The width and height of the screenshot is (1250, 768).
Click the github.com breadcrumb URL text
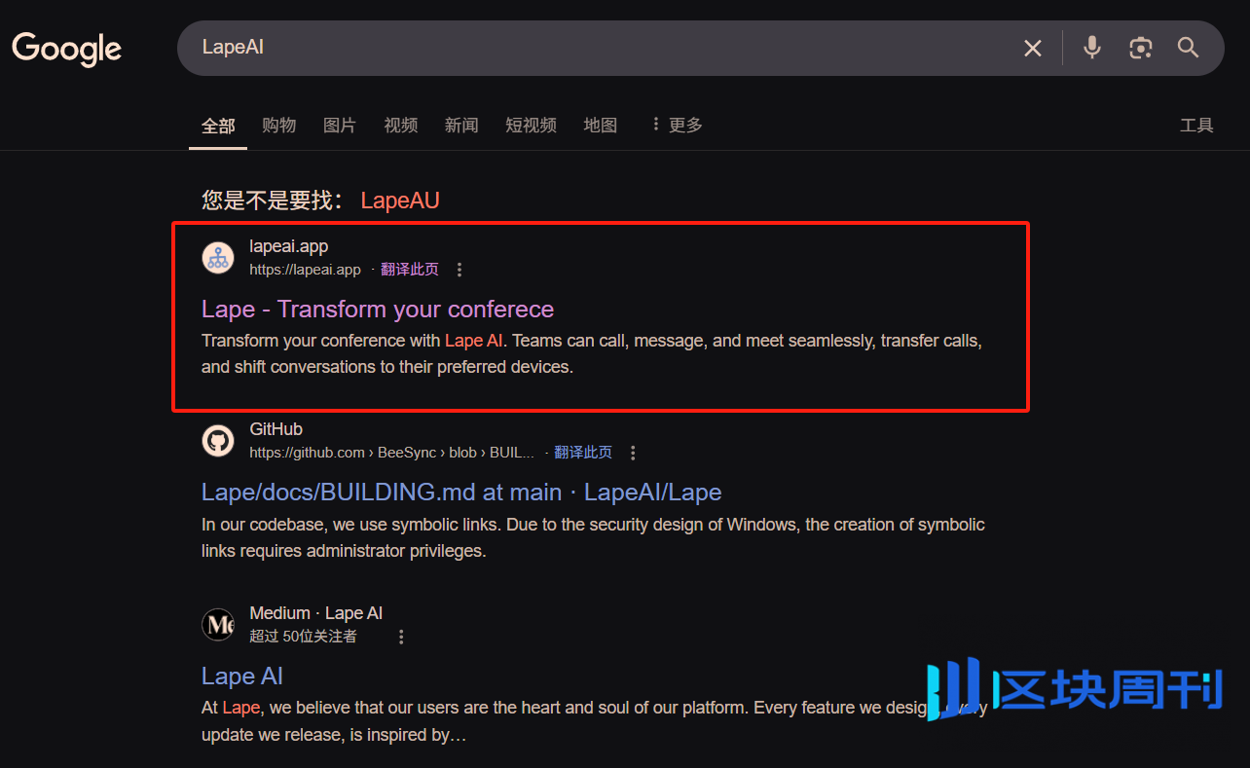[x=392, y=453]
